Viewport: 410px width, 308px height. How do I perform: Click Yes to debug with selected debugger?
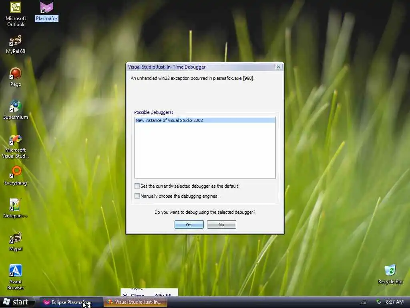point(189,225)
